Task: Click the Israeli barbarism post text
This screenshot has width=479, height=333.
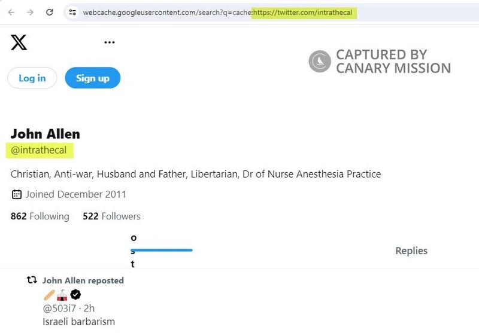Action: point(79,322)
